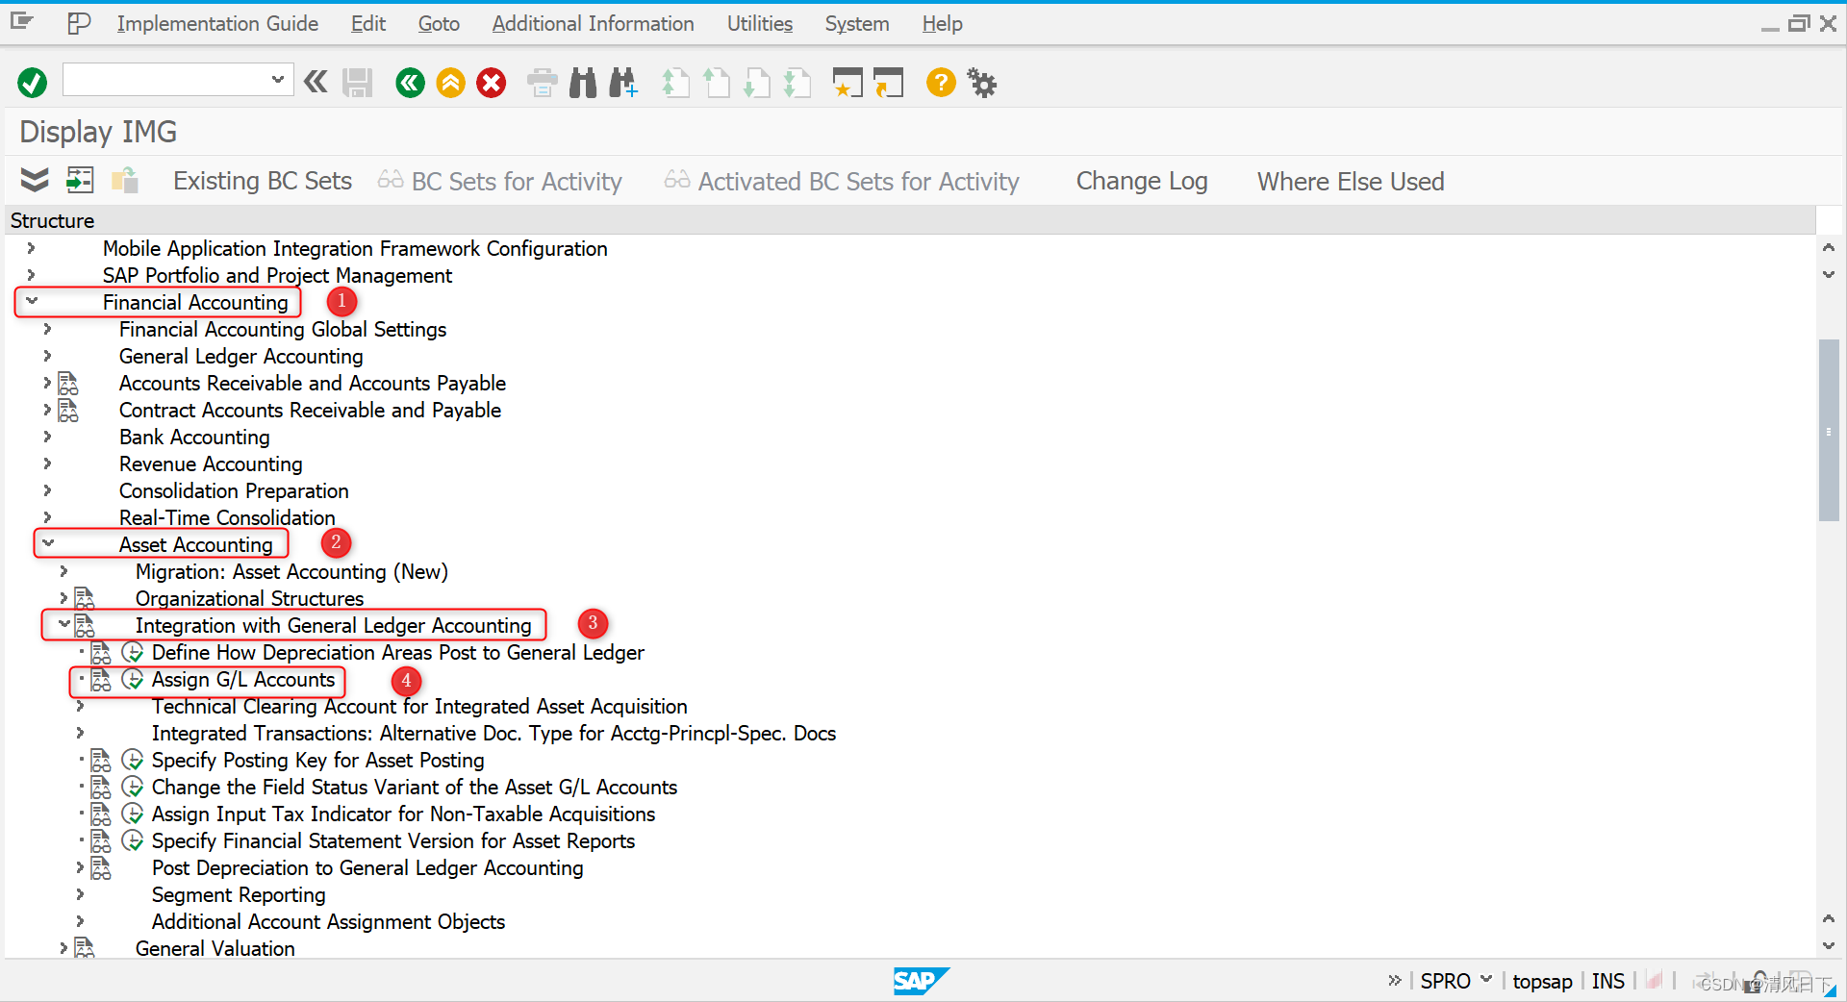Screen dimensions: 1847x1002
Task: Click execute icon for Assign Input Tax Indicator
Action: pyautogui.click(x=133, y=814)
